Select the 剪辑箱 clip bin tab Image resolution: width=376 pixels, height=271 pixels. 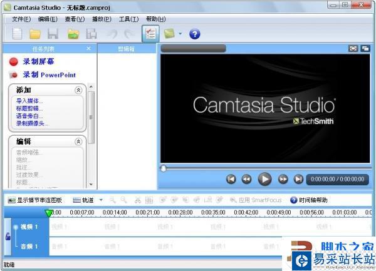[x=127, y=49]
